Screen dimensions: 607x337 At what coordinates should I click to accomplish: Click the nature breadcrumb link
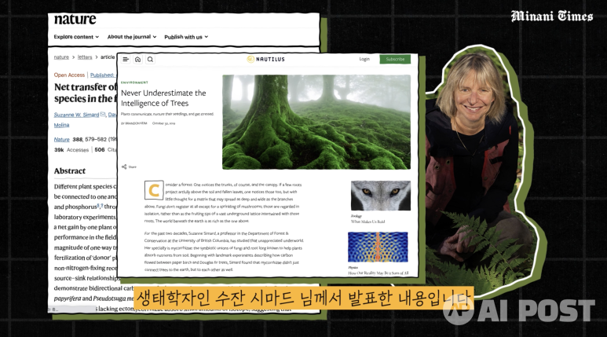point(61,57)
